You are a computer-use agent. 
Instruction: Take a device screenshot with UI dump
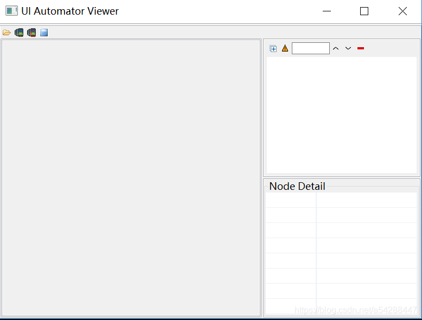tap(19, 33)
